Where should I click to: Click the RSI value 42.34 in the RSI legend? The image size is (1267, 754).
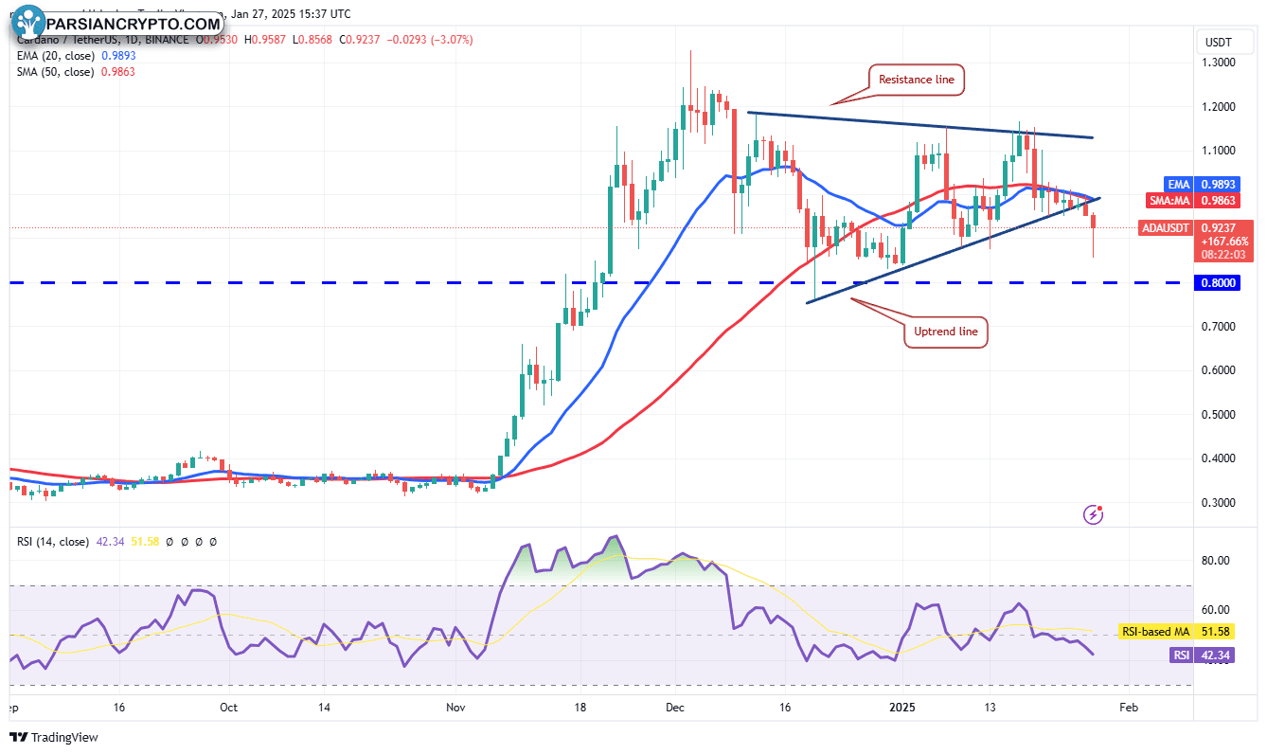tap(110, 542)
